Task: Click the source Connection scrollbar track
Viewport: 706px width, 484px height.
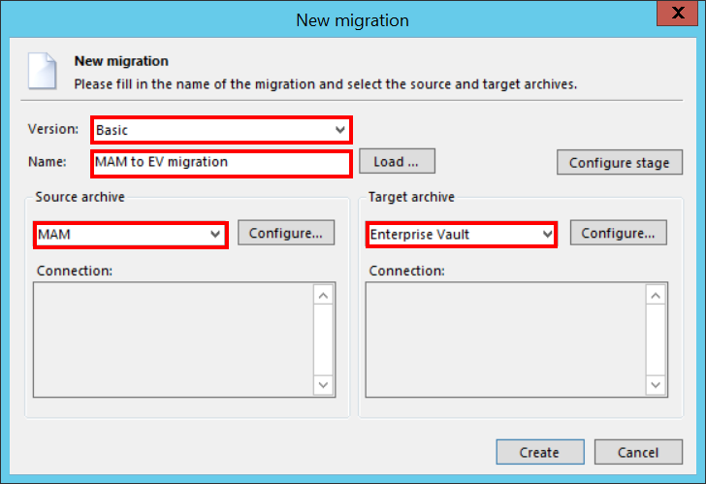Action: 324,339
